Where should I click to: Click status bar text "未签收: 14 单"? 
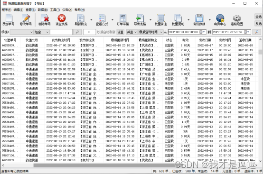[208, 171]
